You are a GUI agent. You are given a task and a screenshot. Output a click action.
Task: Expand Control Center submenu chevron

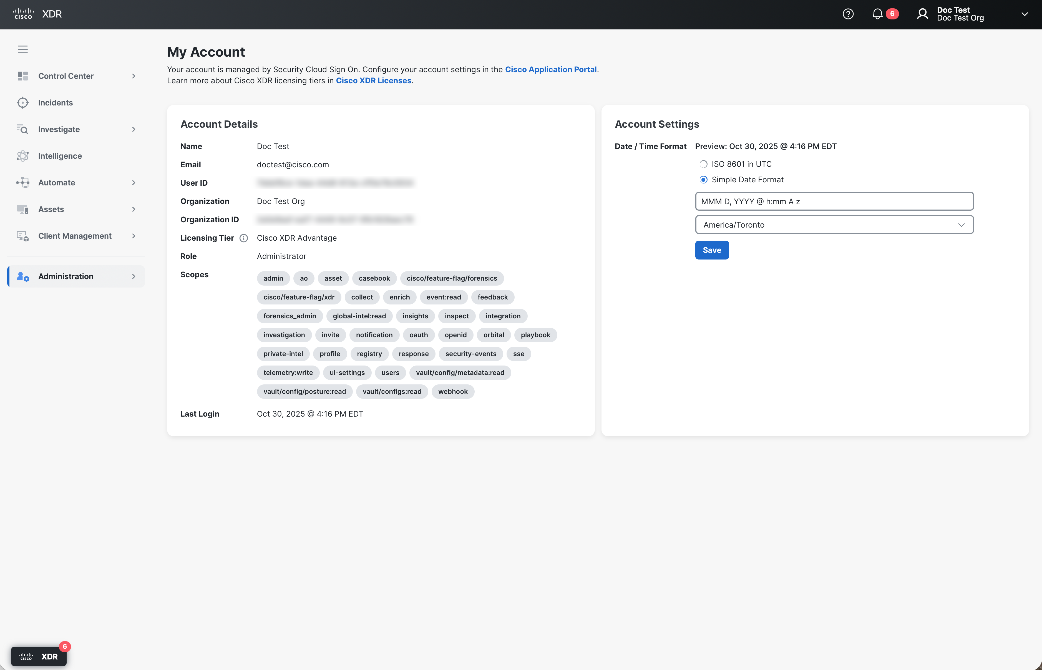coord(134,76)
